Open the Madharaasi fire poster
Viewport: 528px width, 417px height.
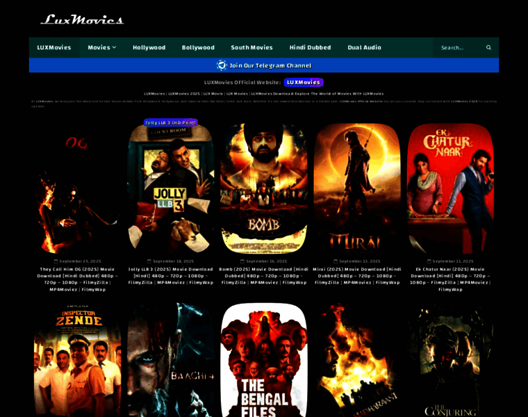pyautogui.click(x=357, y=360)
